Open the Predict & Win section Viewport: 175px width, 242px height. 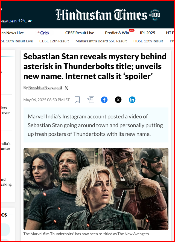point(117,33)
